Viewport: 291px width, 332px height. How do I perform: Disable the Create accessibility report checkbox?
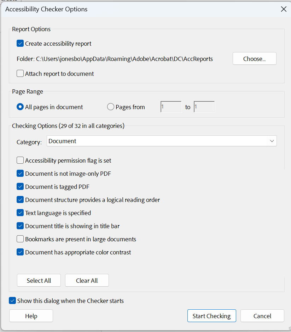click(x=20, y=43)
